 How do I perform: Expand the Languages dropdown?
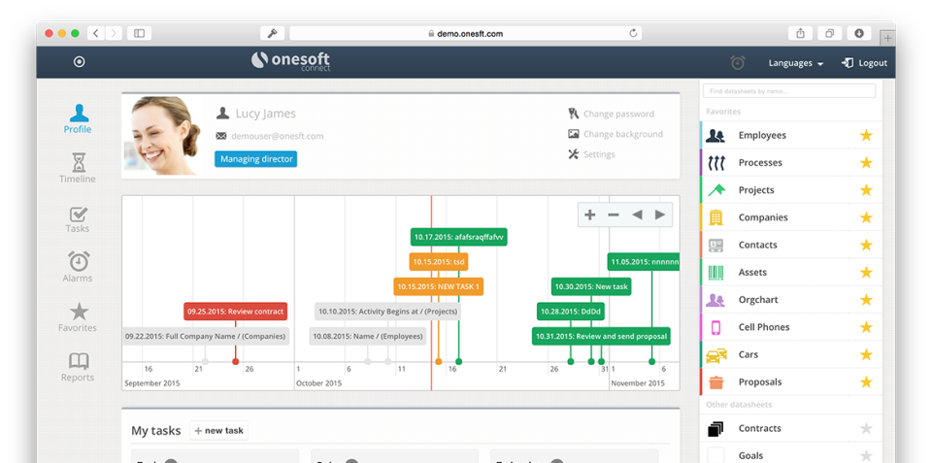795,63
